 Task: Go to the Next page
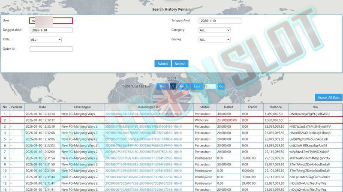(183, 86)
